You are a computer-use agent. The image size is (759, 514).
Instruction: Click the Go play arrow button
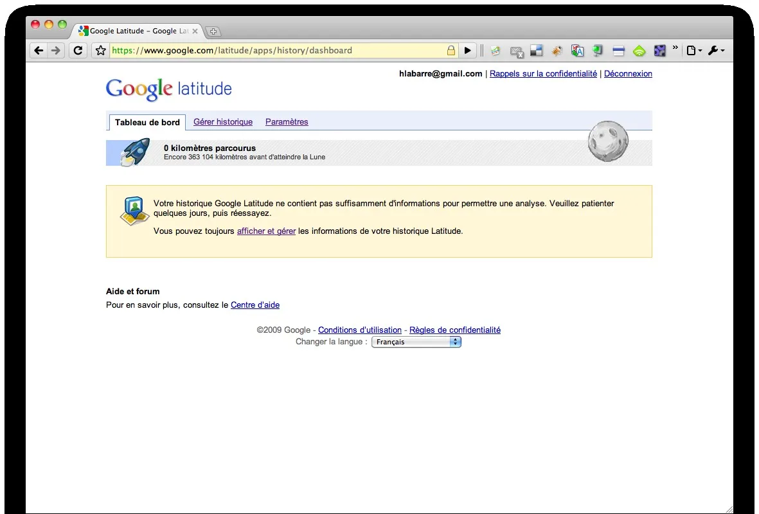(x=468, y=50)
